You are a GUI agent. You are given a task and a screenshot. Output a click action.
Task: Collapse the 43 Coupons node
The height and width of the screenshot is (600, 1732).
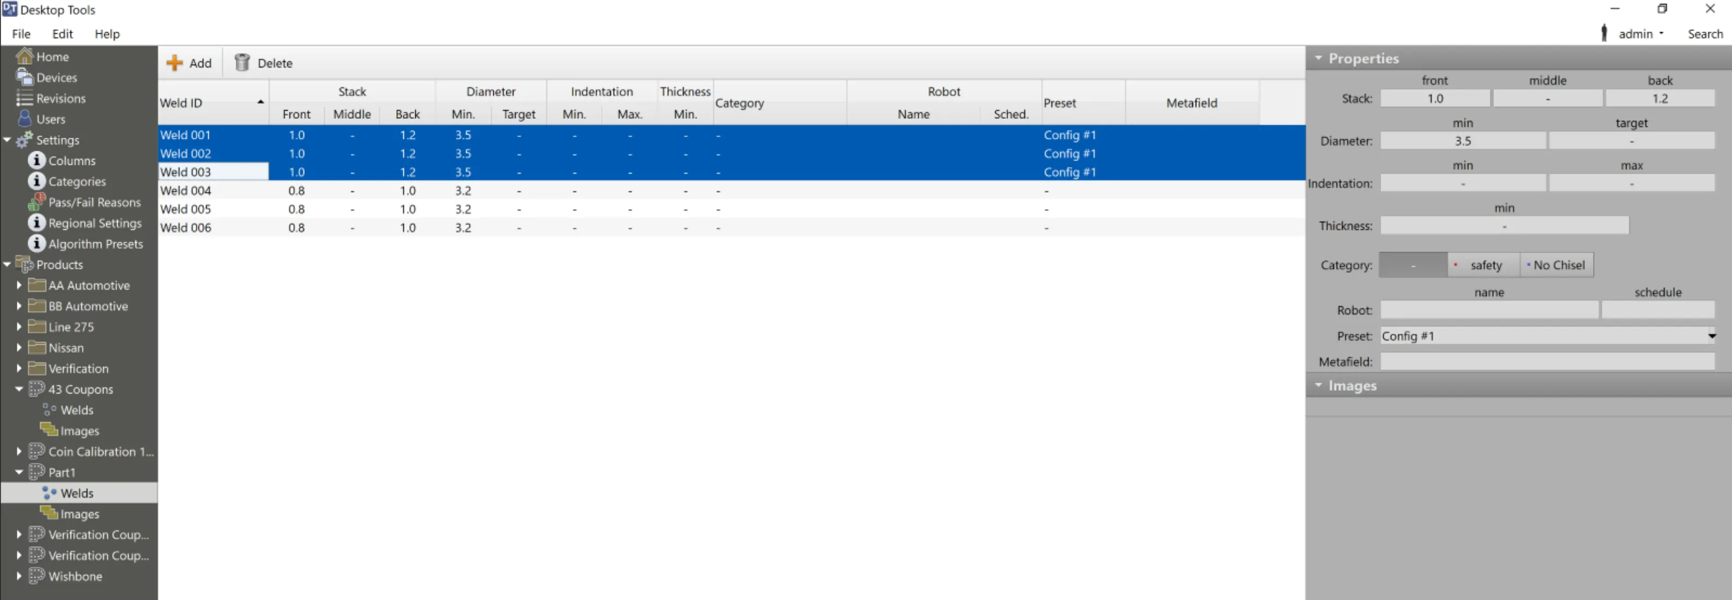19,389
